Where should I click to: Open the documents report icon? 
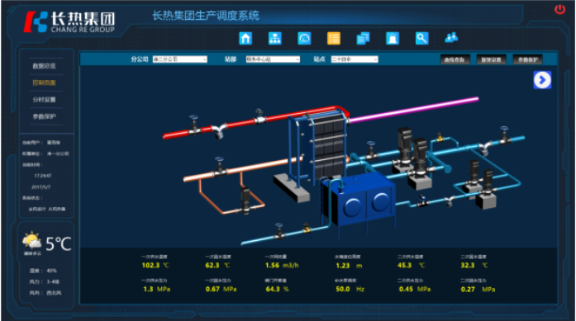coord(363,38)
